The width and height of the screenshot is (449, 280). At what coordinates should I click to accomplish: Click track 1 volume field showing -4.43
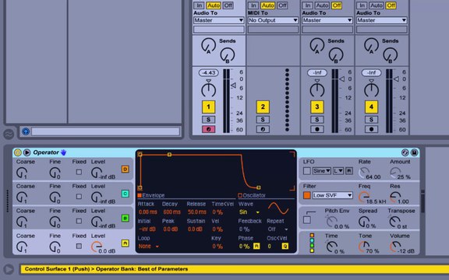(208, 73)
